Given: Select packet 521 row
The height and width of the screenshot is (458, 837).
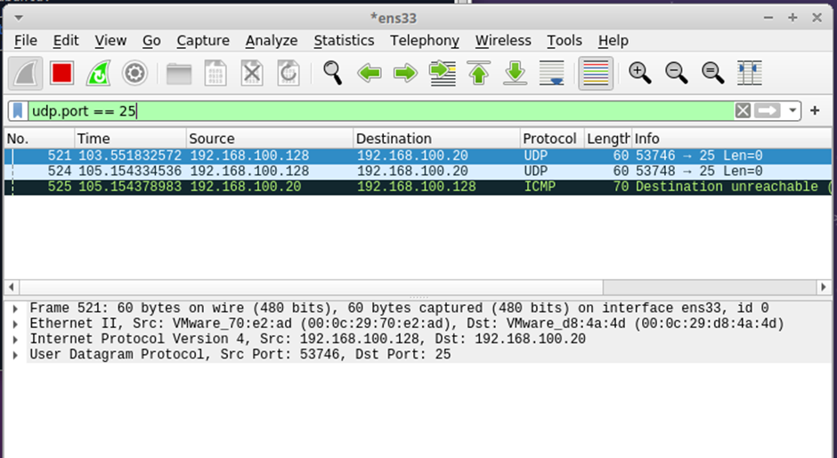Looking at the screenshot, I should pos(418,156).
